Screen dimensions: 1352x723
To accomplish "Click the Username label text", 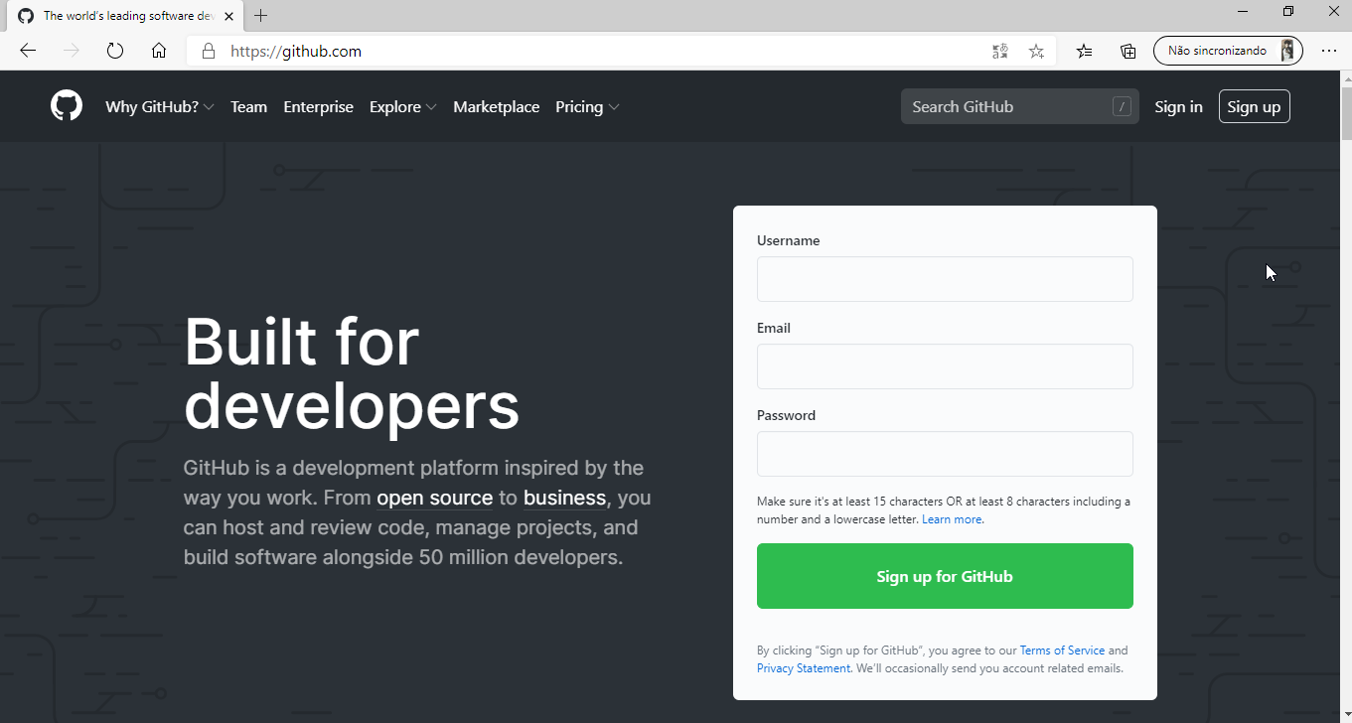I will [x=788, y=240].
